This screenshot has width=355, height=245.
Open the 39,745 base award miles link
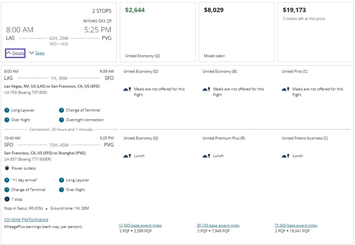(x=218, y=226)
